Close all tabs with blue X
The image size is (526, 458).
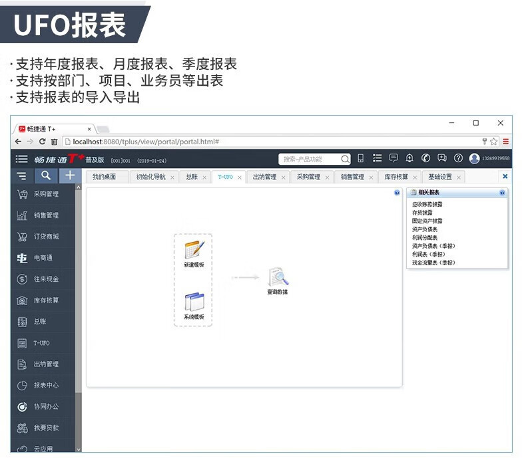point(505,176)
